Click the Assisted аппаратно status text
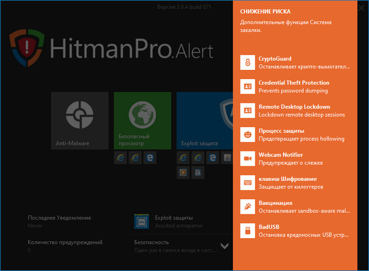 [179, 226]
